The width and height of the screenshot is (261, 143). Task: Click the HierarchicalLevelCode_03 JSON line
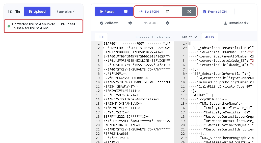coord(221,61)
